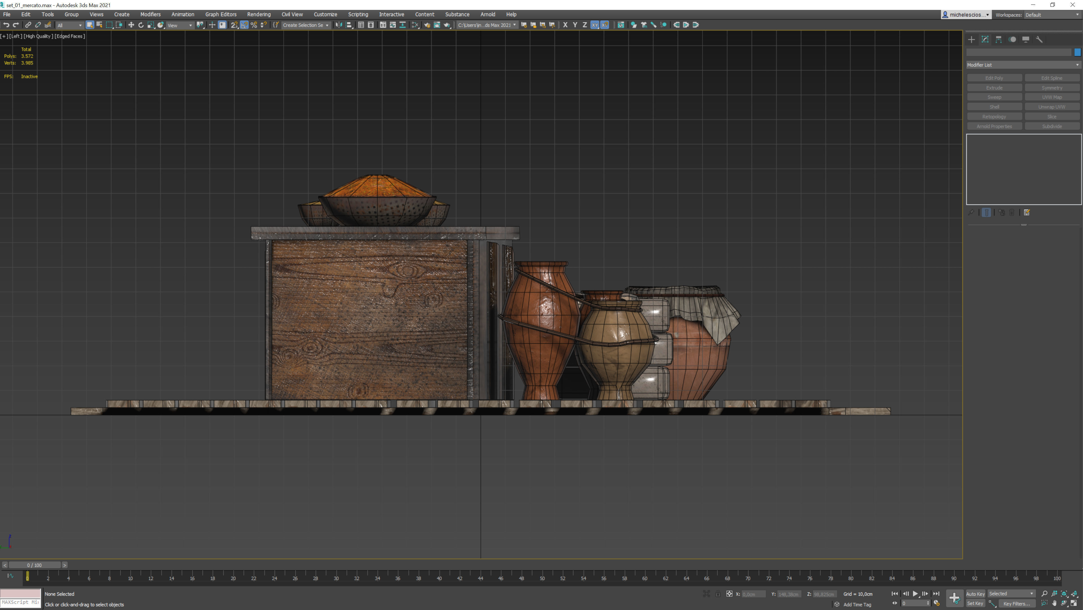Pick the Select and Rotate tool
Screen dimensions: 1083x610
point(141,25)
